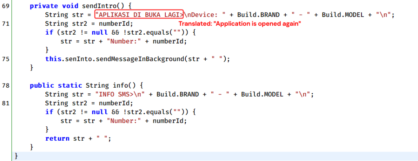This screenshot has height=161, width=418.
Task: Click line number 78 in the gutter
Action: 6,86
